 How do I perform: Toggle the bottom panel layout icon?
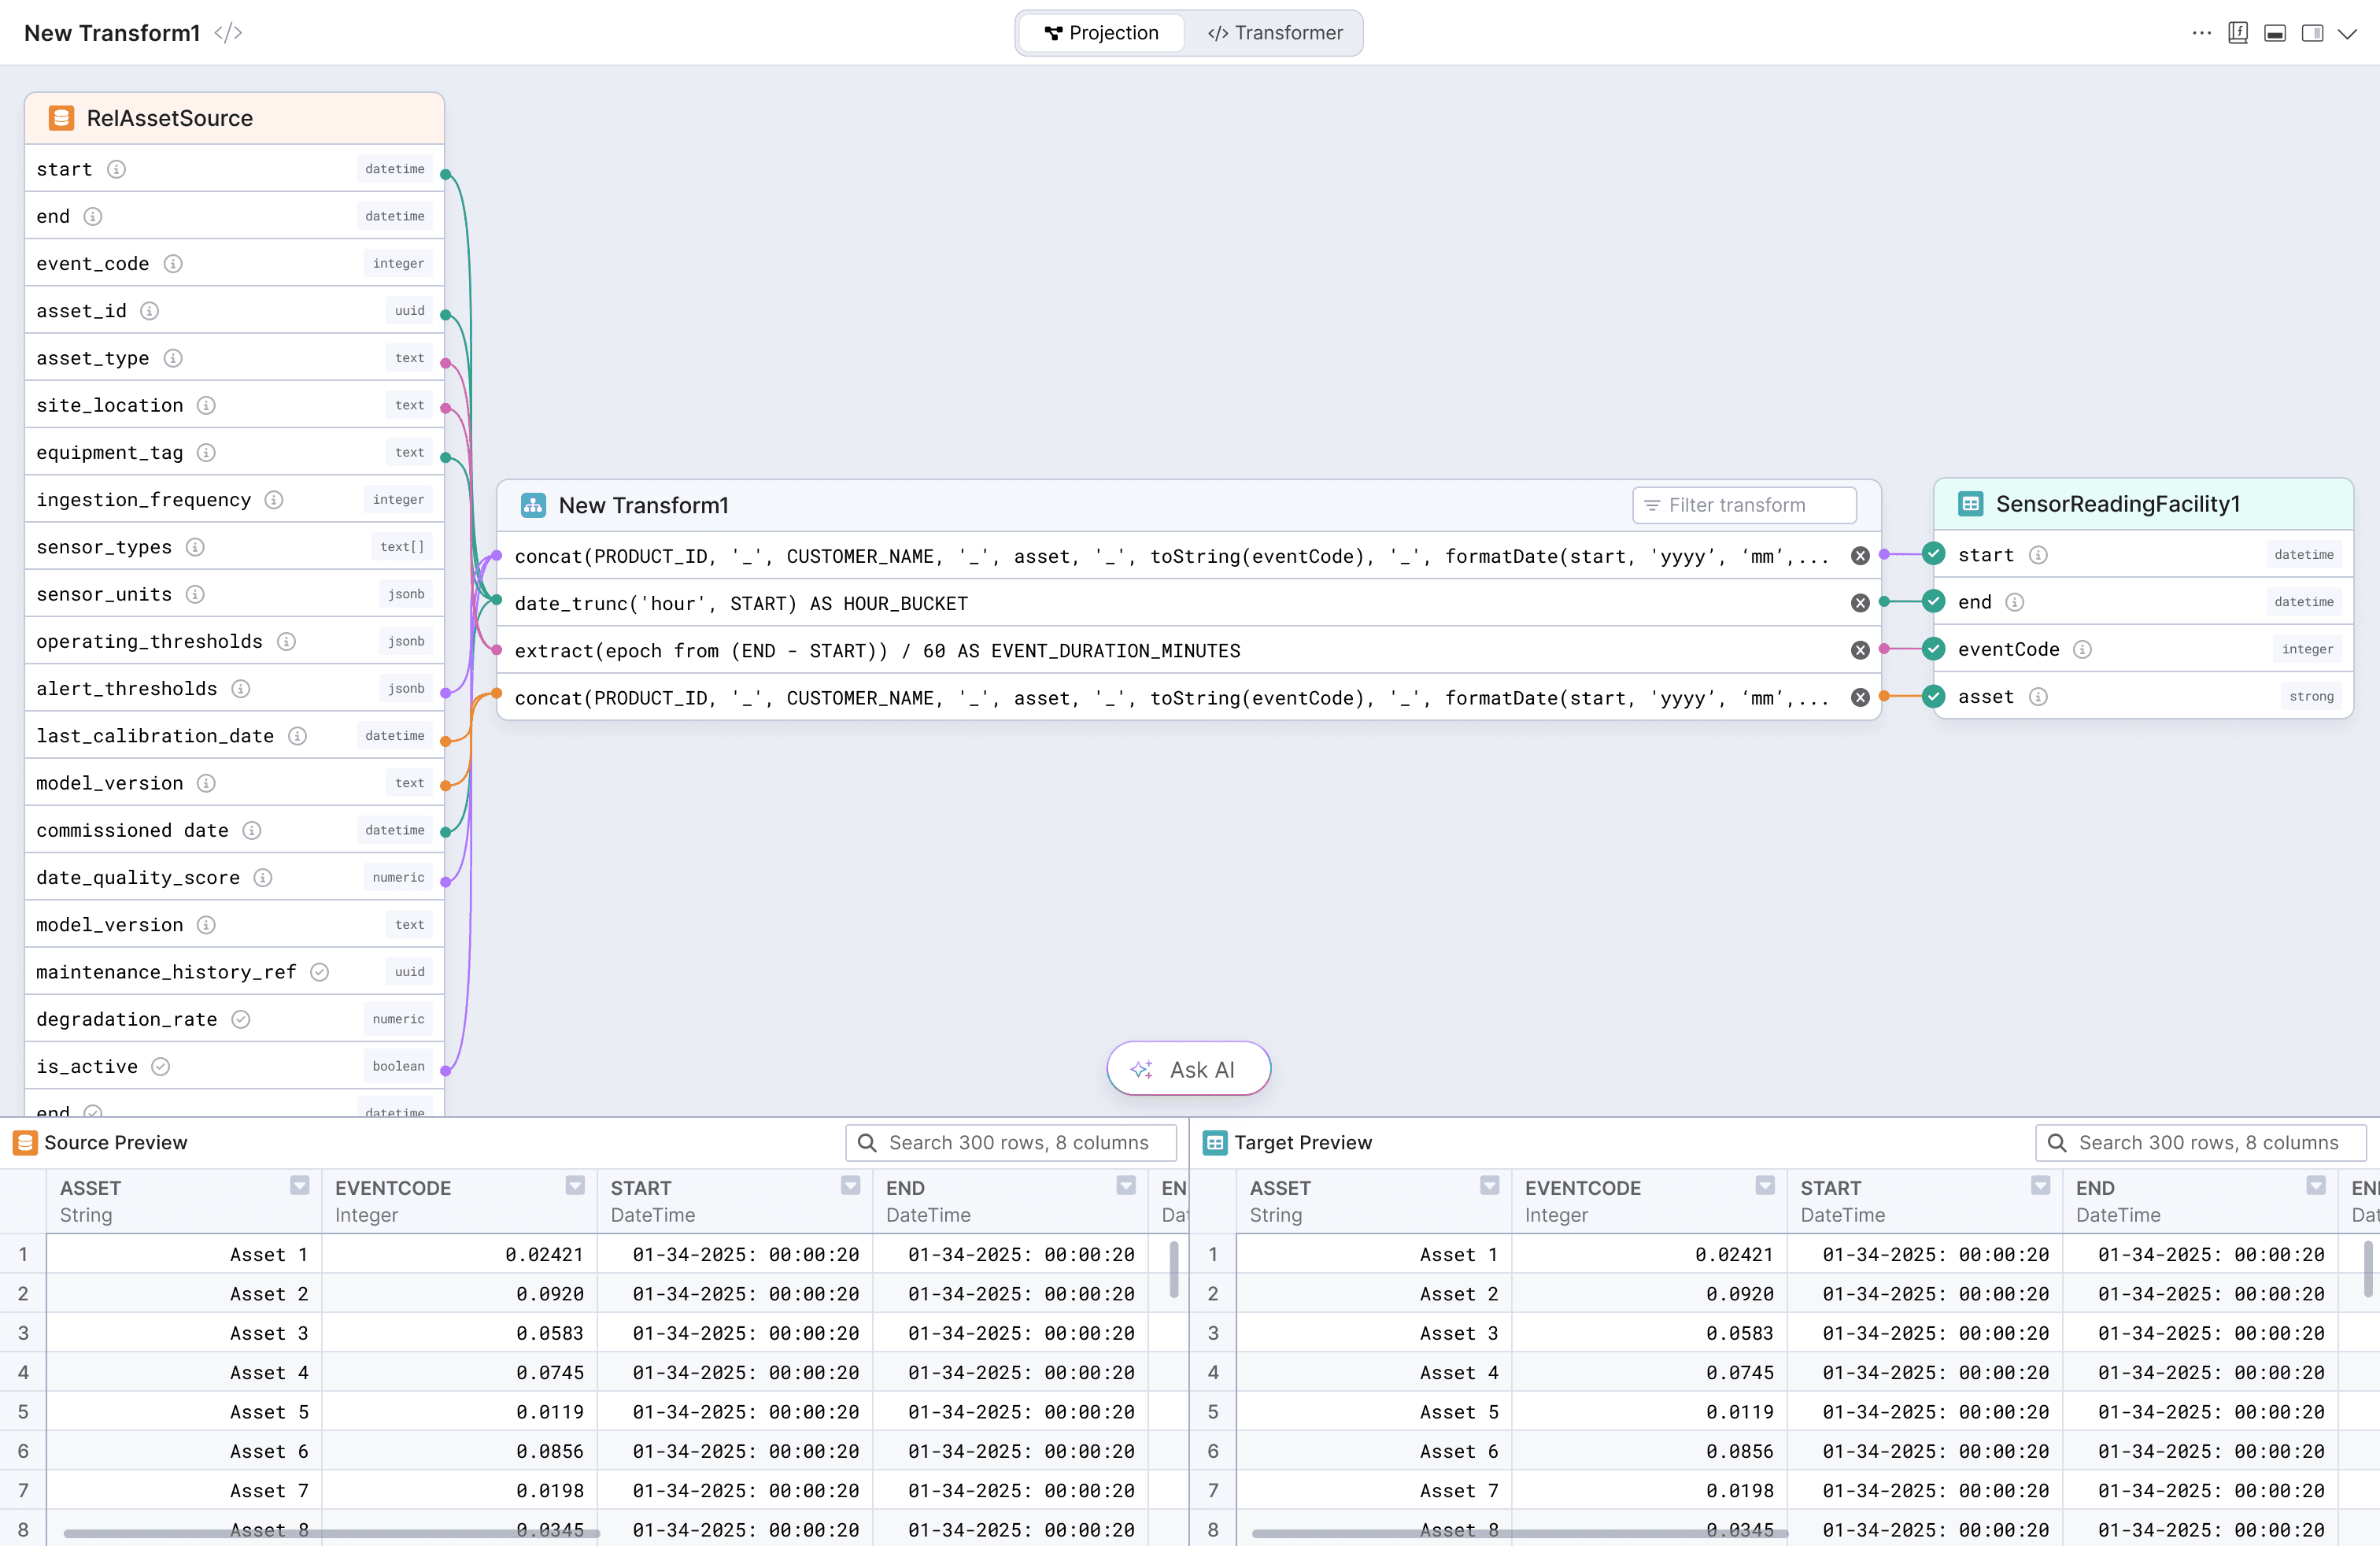point(2275,33)
